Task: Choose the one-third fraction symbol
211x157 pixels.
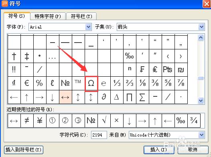Action: pos(117,84)
